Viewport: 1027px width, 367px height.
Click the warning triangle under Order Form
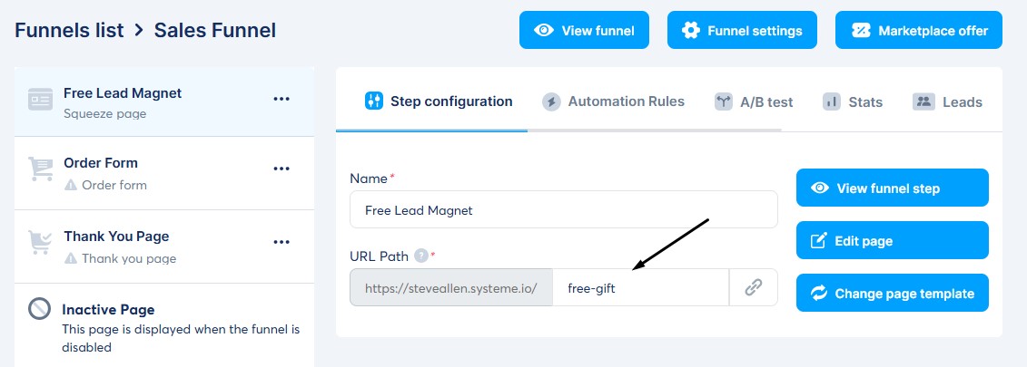[71, 185]
